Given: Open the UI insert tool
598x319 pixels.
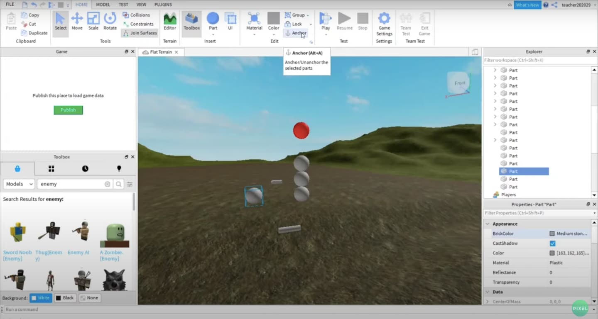Looking at the screenshot, I should pyautogui.click(x=230, y=22).
